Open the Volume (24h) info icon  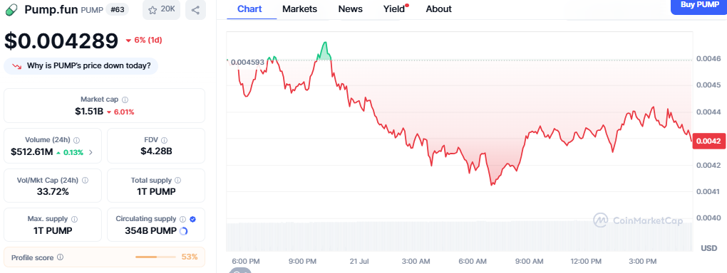coord(76,140)
